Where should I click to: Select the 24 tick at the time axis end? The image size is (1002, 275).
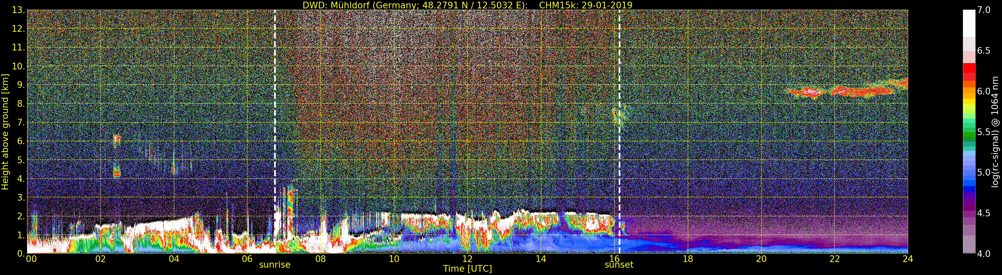pos(908,259)
